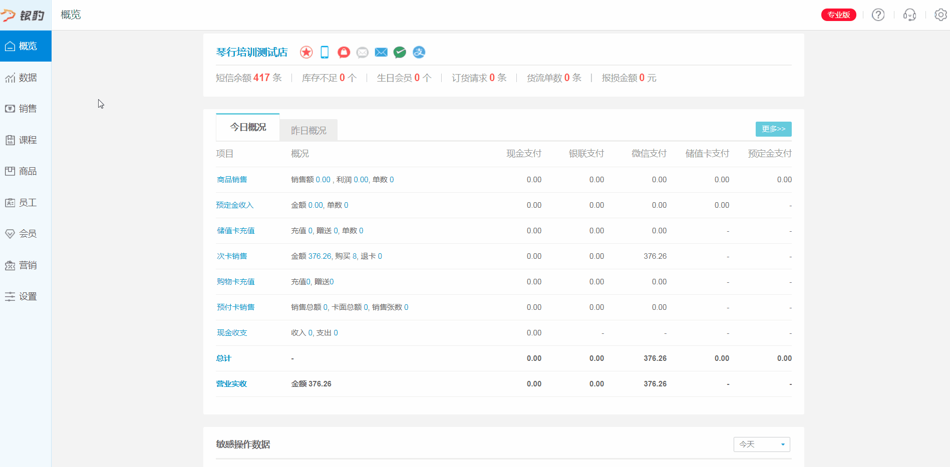Switch to the 昨日概况 tab
950x467 pixels.
(308, 130)
